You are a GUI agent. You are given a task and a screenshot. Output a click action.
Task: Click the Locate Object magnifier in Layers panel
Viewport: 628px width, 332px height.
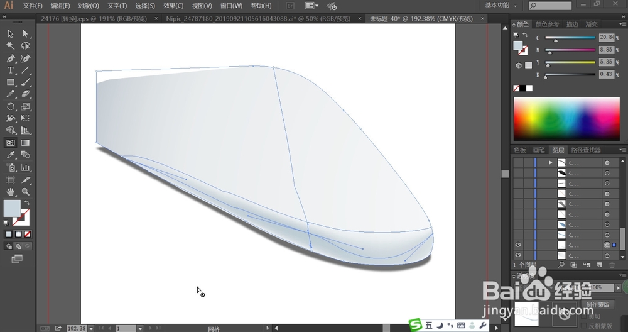tap(561, 265)
